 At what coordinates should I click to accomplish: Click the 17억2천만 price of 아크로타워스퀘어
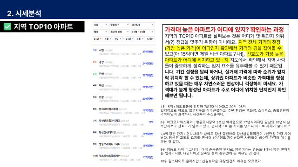(148, 110)
